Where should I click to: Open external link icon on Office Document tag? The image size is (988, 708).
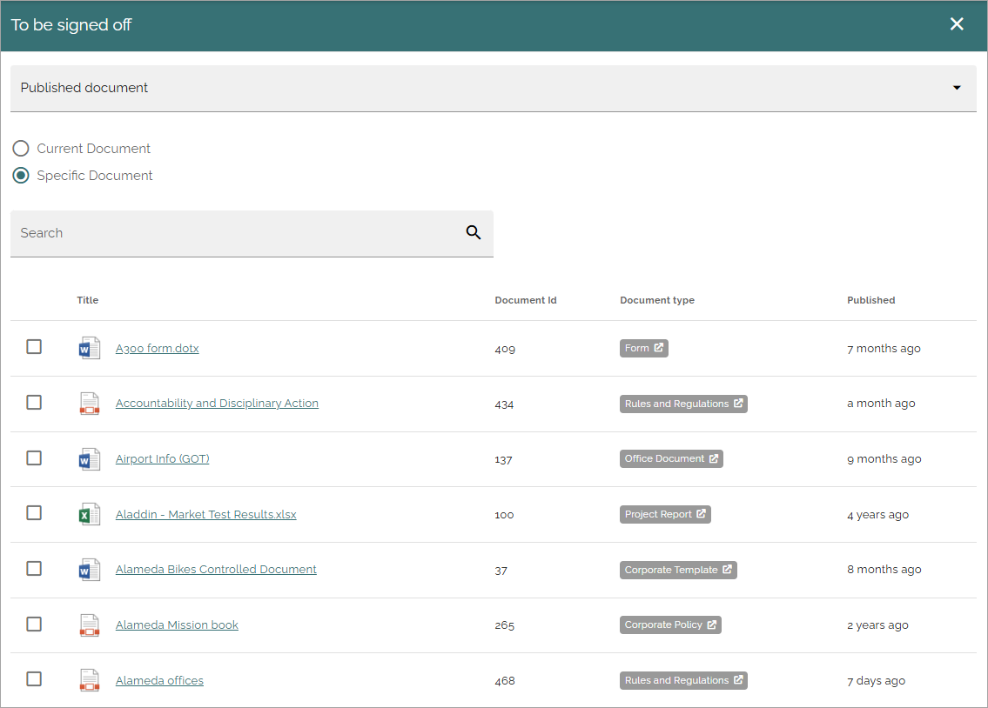(x=713, y=458)
